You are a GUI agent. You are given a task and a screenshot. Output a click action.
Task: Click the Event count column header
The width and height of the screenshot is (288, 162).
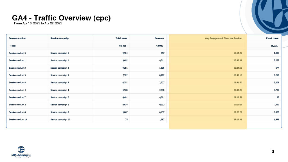tap(272, 38)
